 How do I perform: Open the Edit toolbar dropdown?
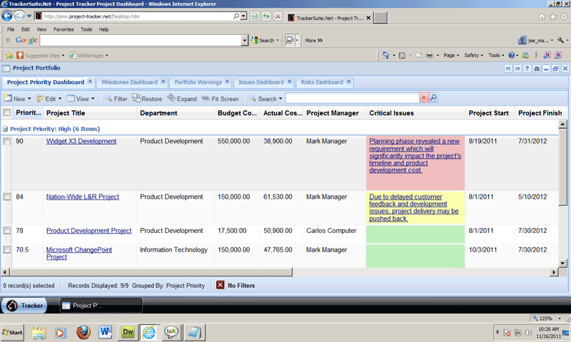[49, 98]
